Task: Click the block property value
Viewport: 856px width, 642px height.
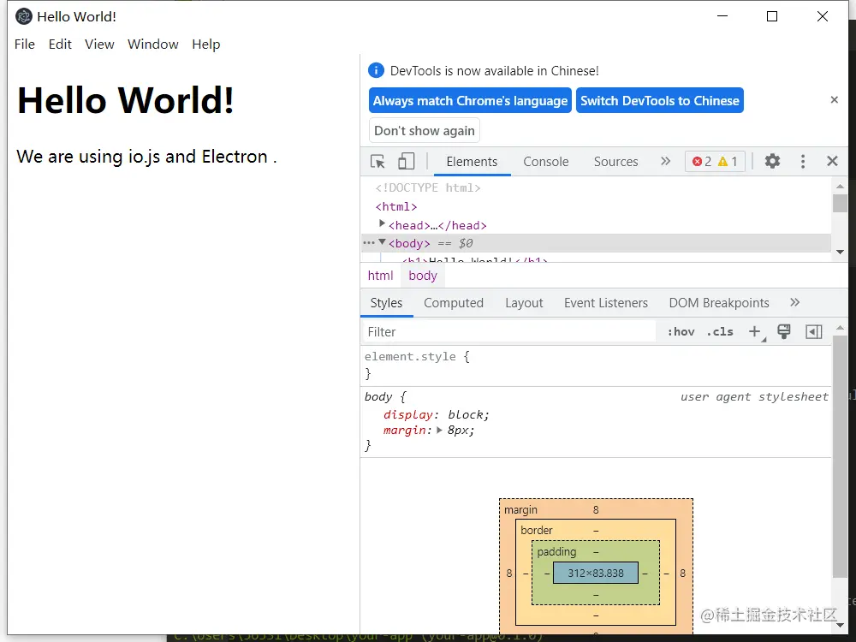Action: click(x=466, y=415)
